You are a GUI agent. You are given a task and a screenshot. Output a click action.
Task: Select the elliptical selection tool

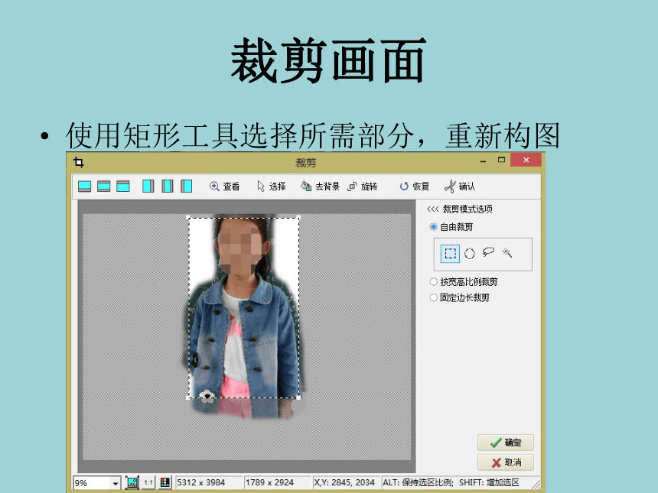(470, 253)
